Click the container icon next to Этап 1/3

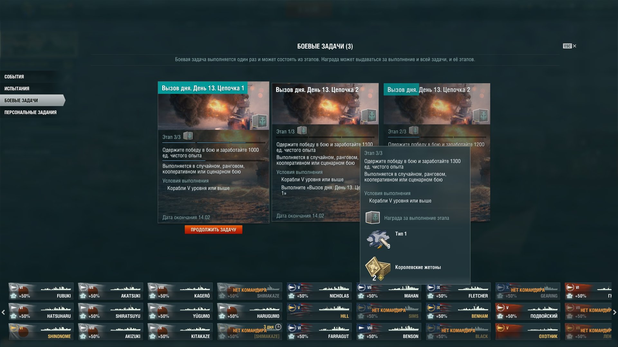point(302,130)
